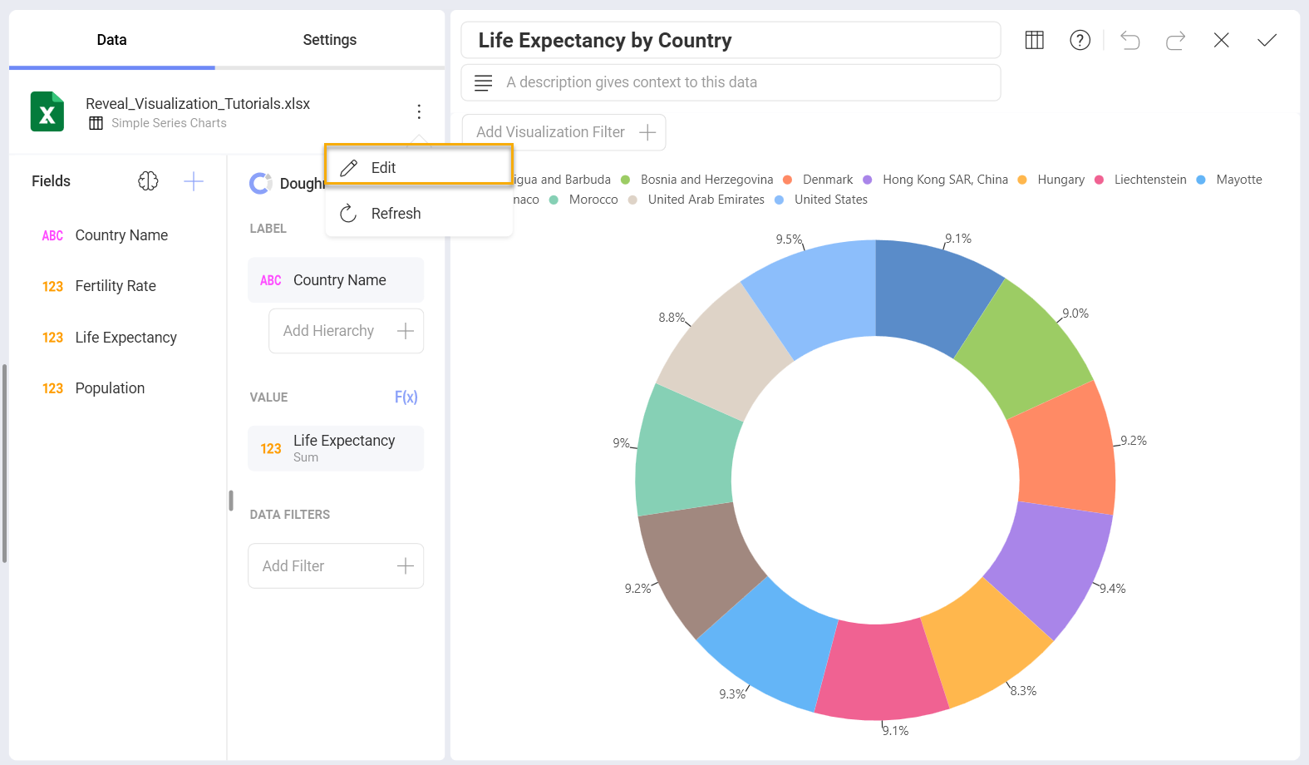Choose Edit from the popup menu
This screenshot has height=765, width=1309.
click(x=419, y=168)
